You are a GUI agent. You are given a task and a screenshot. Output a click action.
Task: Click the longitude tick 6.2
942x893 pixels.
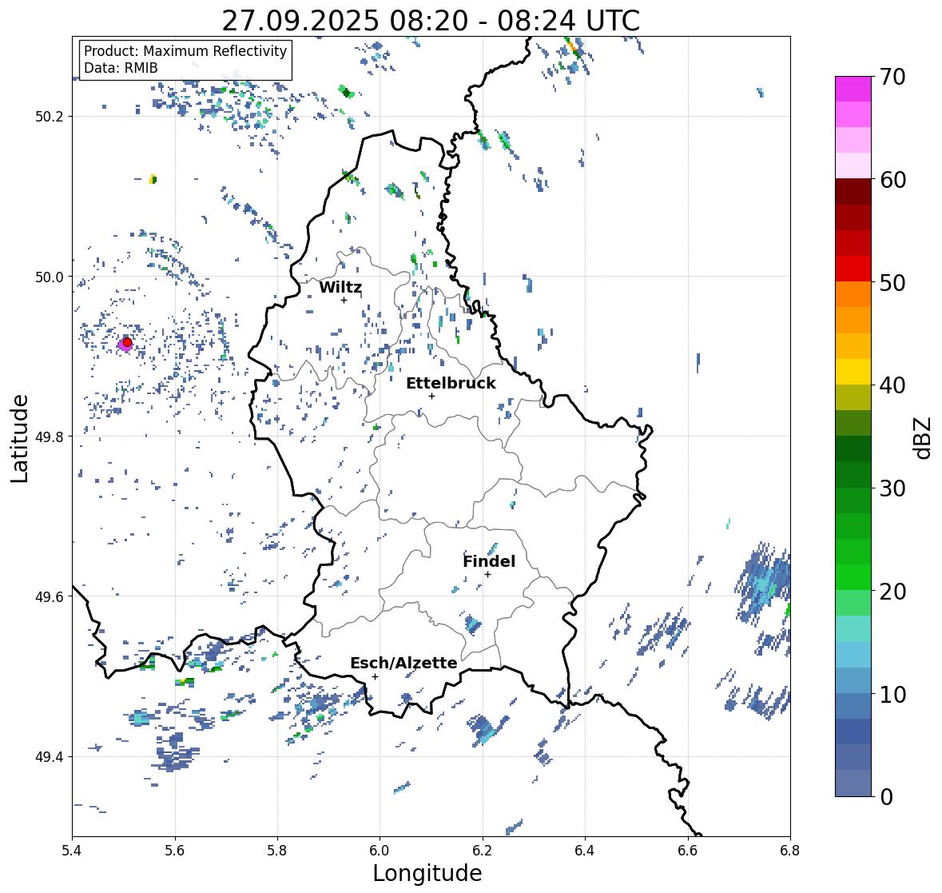[483, 850]
